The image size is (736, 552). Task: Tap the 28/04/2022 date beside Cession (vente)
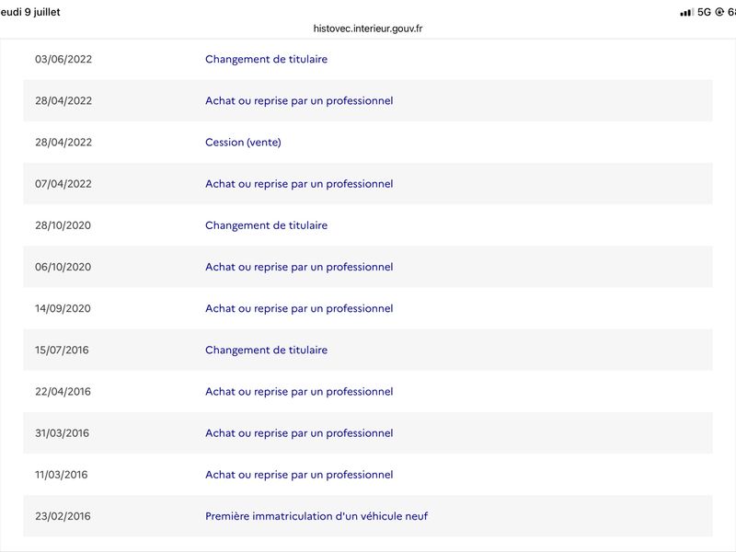pyautogui.click(x=63, y=143)
